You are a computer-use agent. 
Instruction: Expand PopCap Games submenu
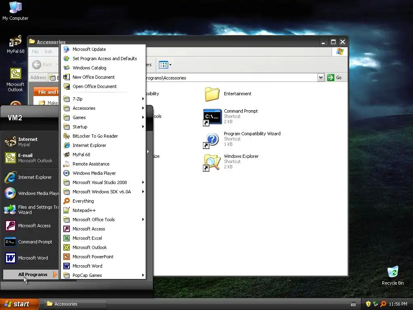[103, 275]
